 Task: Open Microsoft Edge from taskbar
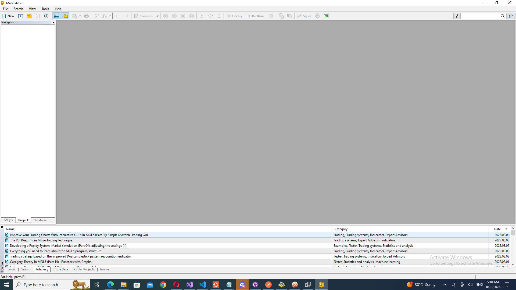coord(110,285)
